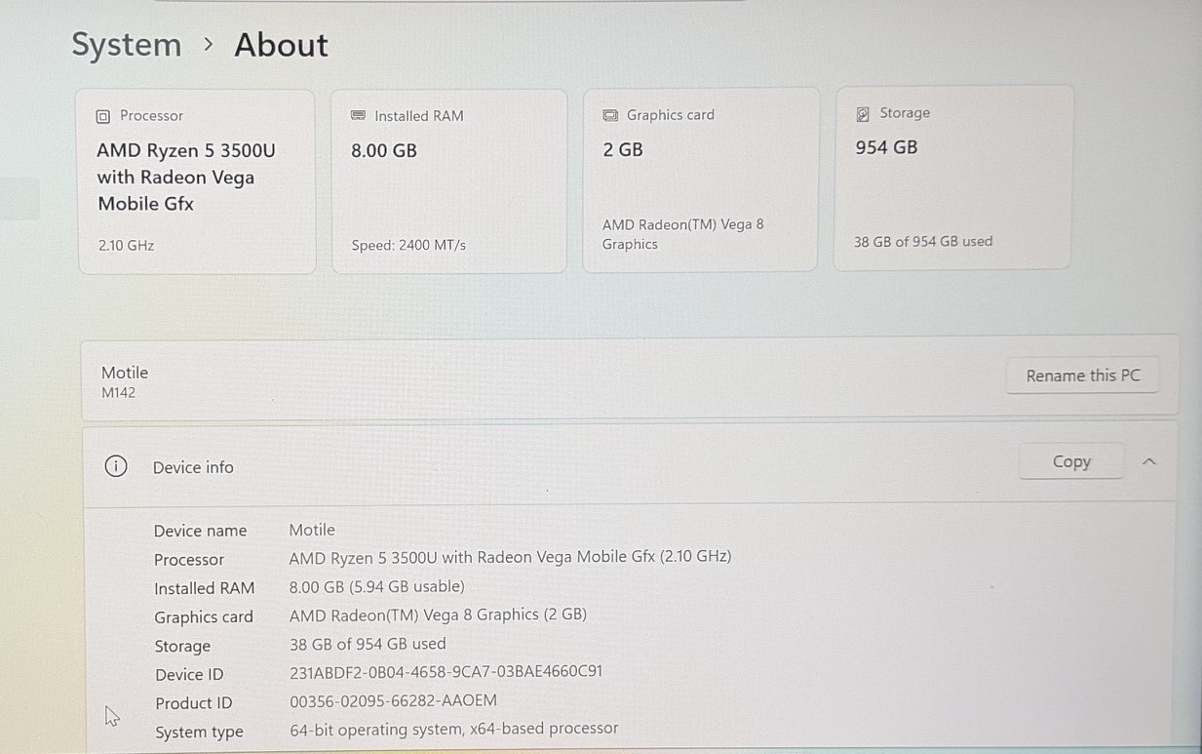Click the processor value AMD Ryzen 5 3500U row
Viewport: 1202px width, 754px height.
(x=510, y=557)
